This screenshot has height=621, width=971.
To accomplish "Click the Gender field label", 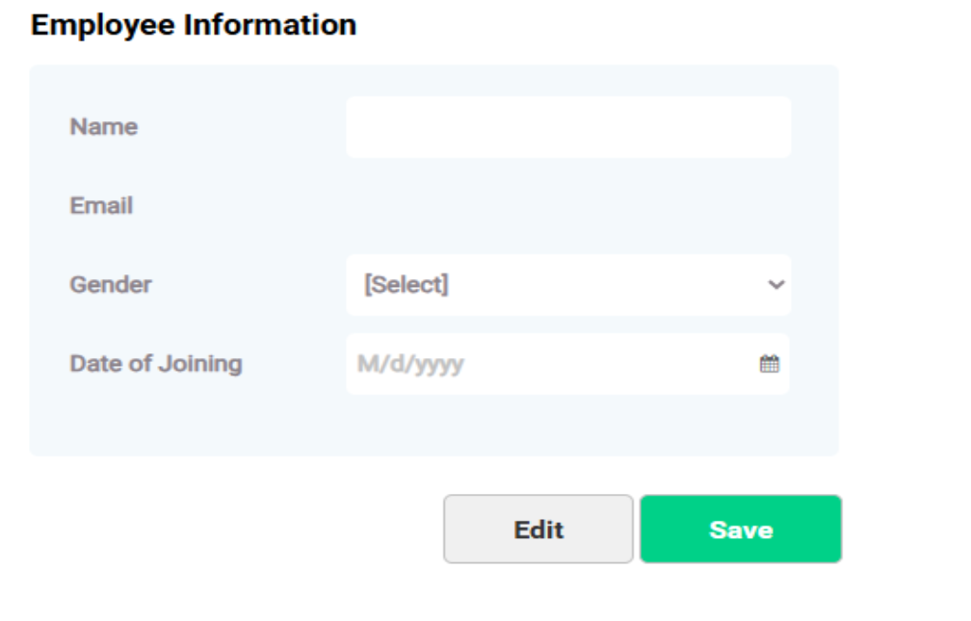I will [111, 285].
